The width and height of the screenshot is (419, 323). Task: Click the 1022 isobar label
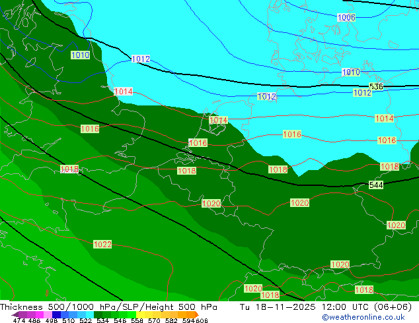pyautogui.click(x=102, y=244)
